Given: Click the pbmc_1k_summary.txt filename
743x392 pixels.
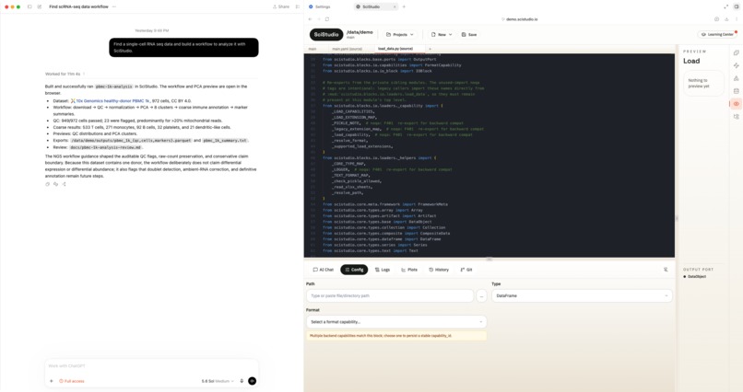Looking at the screenshot, I should pyautogui.click(x=225, y=141).
